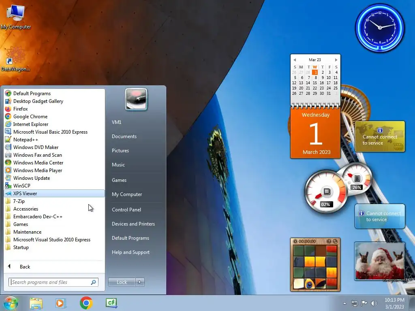Click the user account picture
The width and height of the screenshot is (415, 311).
click(x=136, y=99)
